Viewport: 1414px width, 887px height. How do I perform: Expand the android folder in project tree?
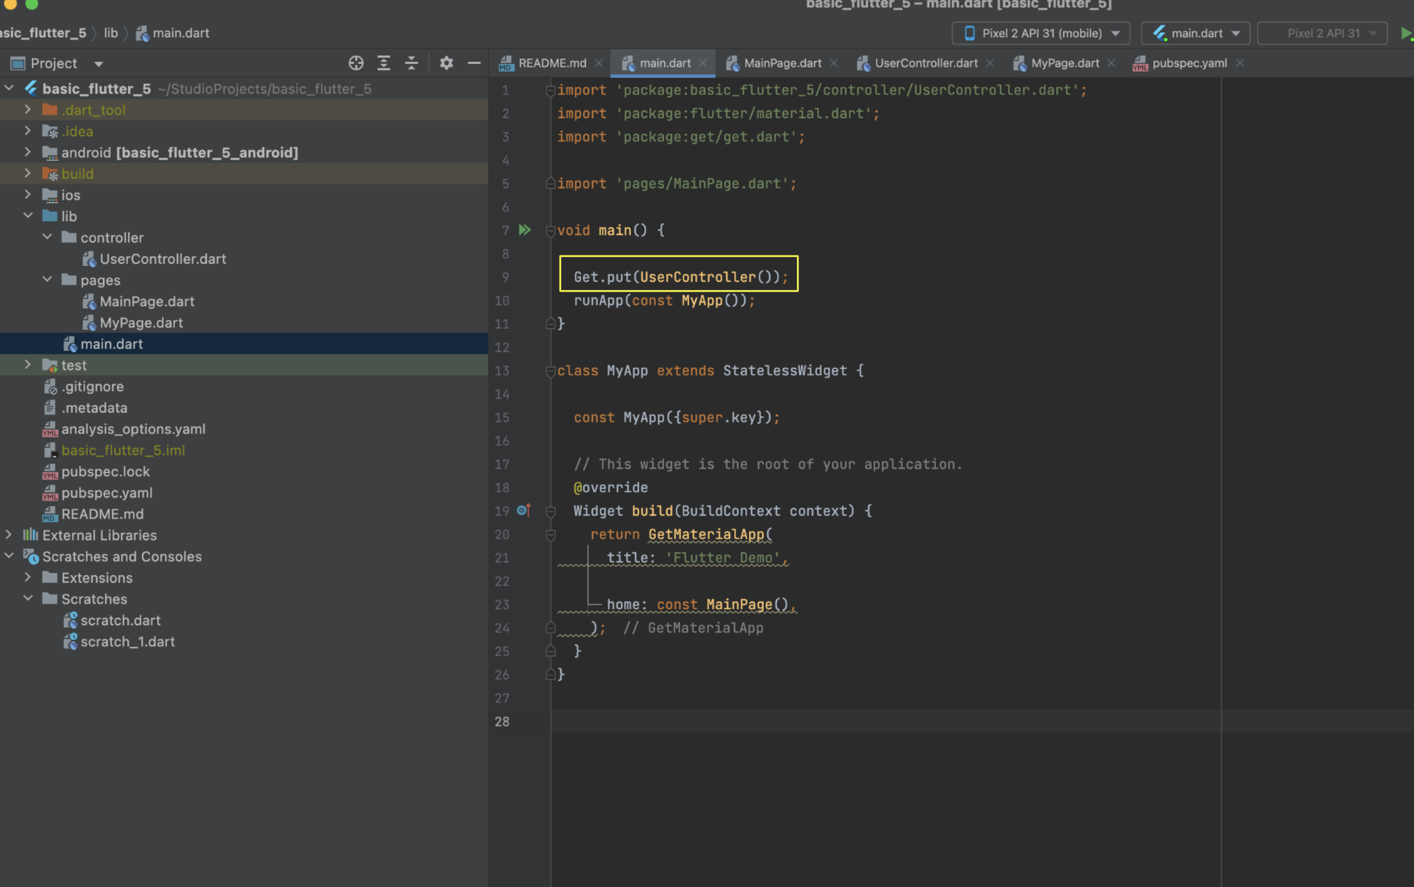(x=27, y=152)
